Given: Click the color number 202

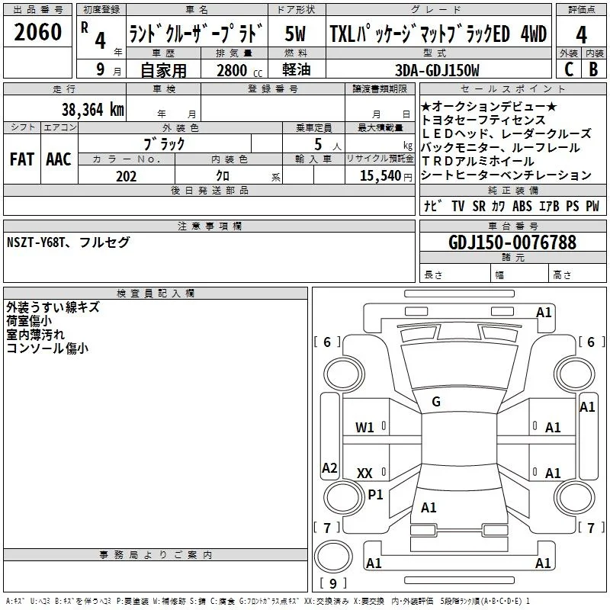Looking at the screenshot, I should (x=126, y=176).
